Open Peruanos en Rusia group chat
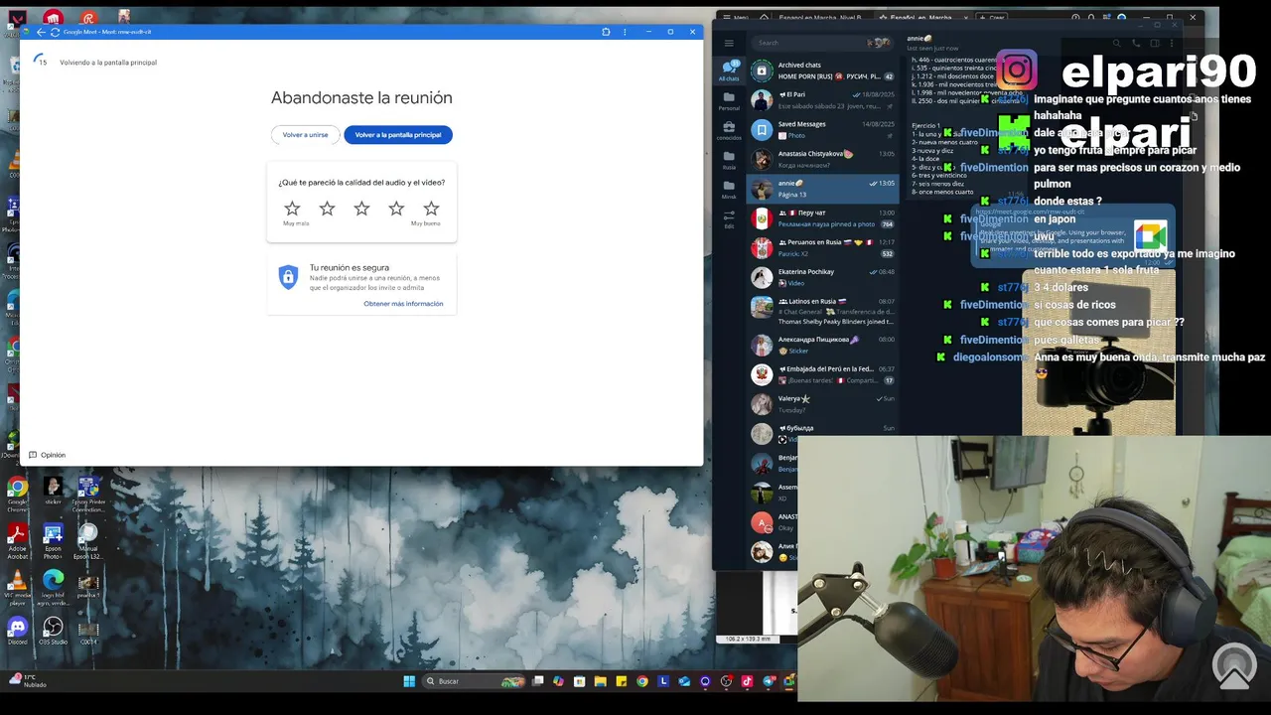 [822, 247]
